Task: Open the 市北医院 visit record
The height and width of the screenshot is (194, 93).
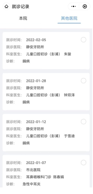Action: click(46, 171)
